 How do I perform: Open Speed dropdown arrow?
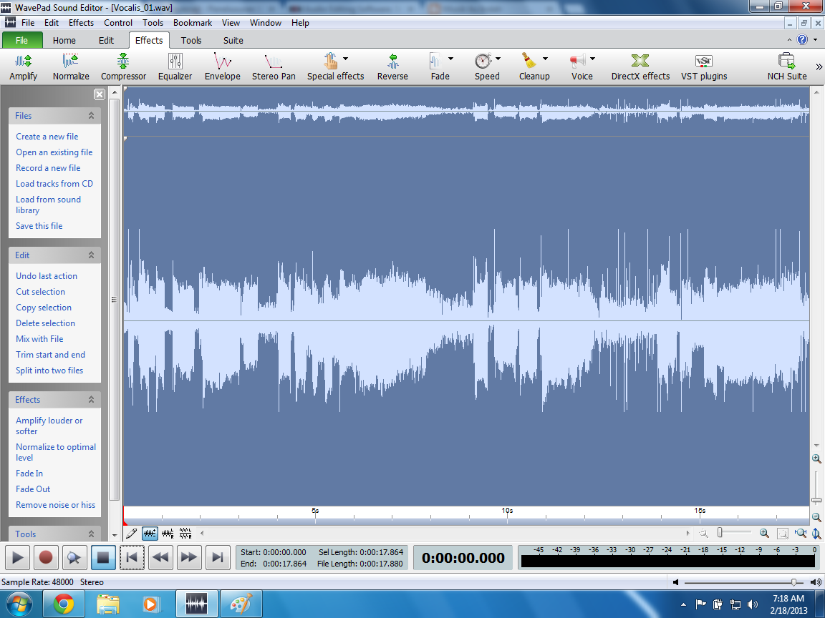[498, 59]
